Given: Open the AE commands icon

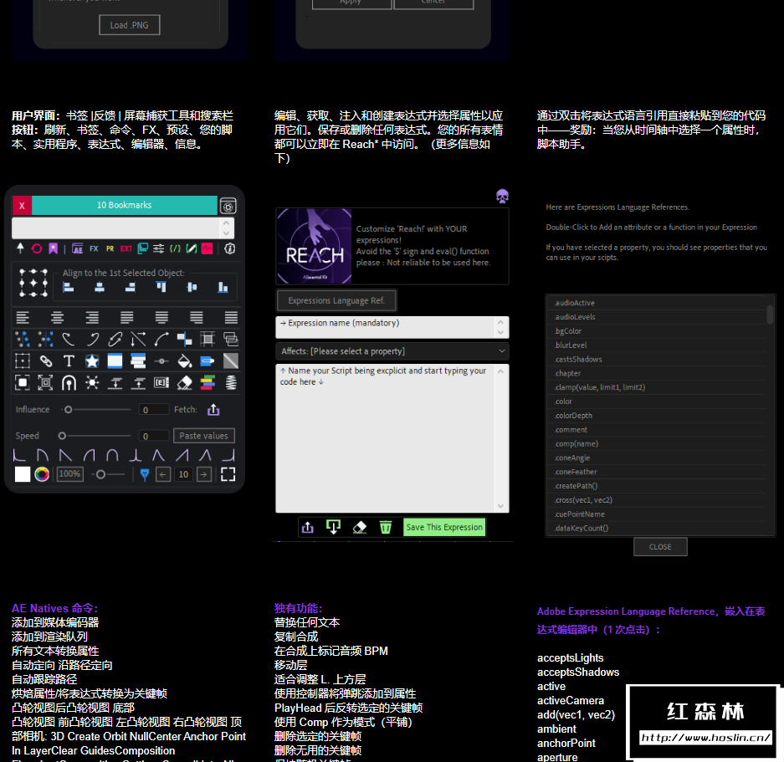Looking at the screenshot, I should (77, 248).
